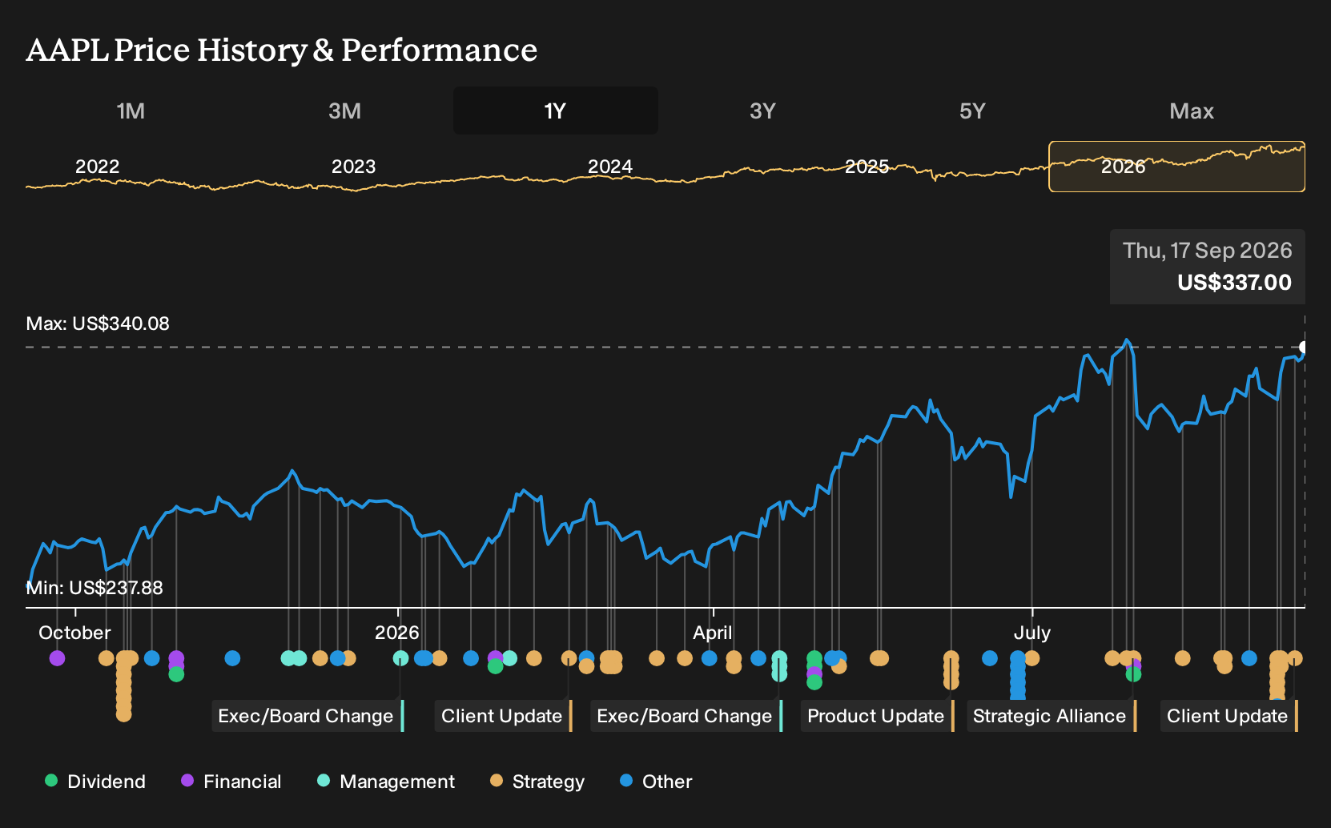The height and width of the screenshot is (828, 1331).
Task: Open the Exec/Board Change label near April
Action: (x=686, y=716)
